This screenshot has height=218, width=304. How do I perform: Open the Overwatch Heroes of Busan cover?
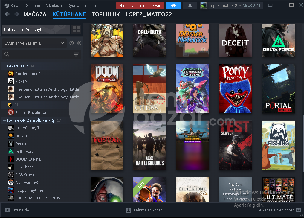193,89
